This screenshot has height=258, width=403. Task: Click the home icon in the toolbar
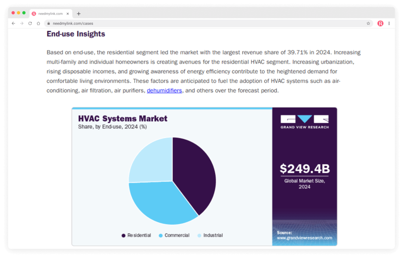click(x=38, y=23)
